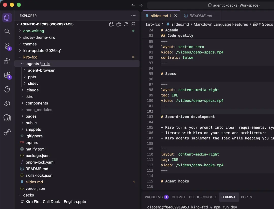Click the pptx deck file icon

[x=22, y=201]
